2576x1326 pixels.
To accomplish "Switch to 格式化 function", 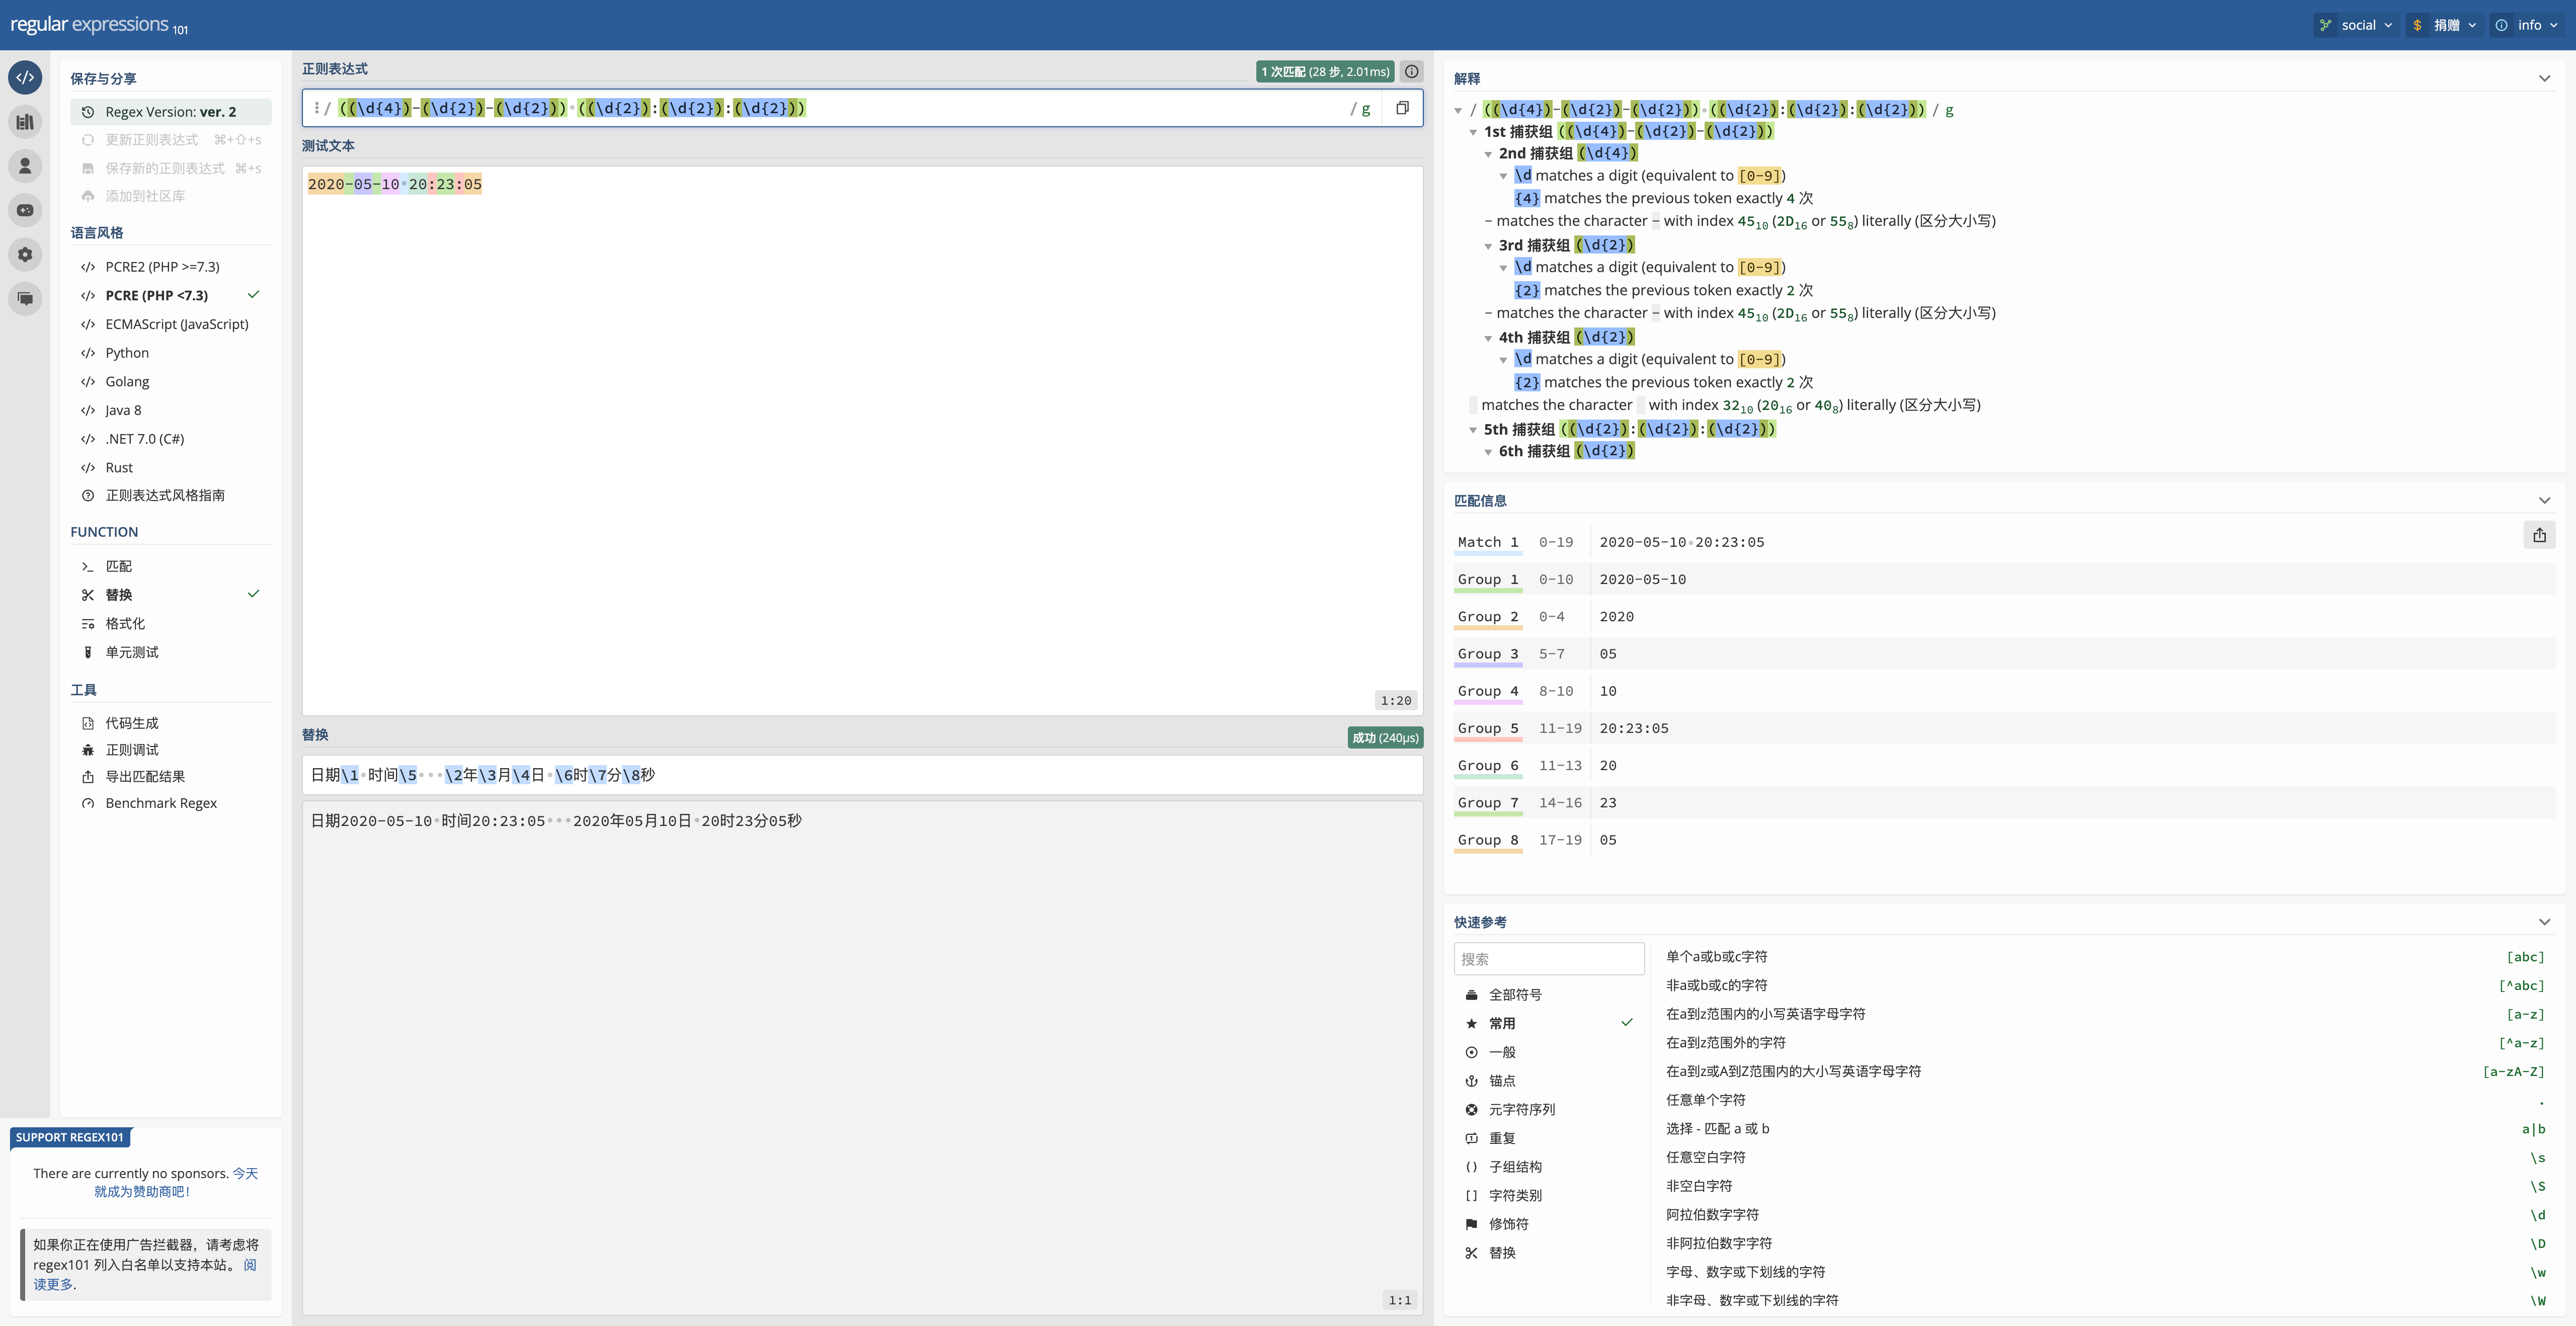I will click(x=171, y=623).
